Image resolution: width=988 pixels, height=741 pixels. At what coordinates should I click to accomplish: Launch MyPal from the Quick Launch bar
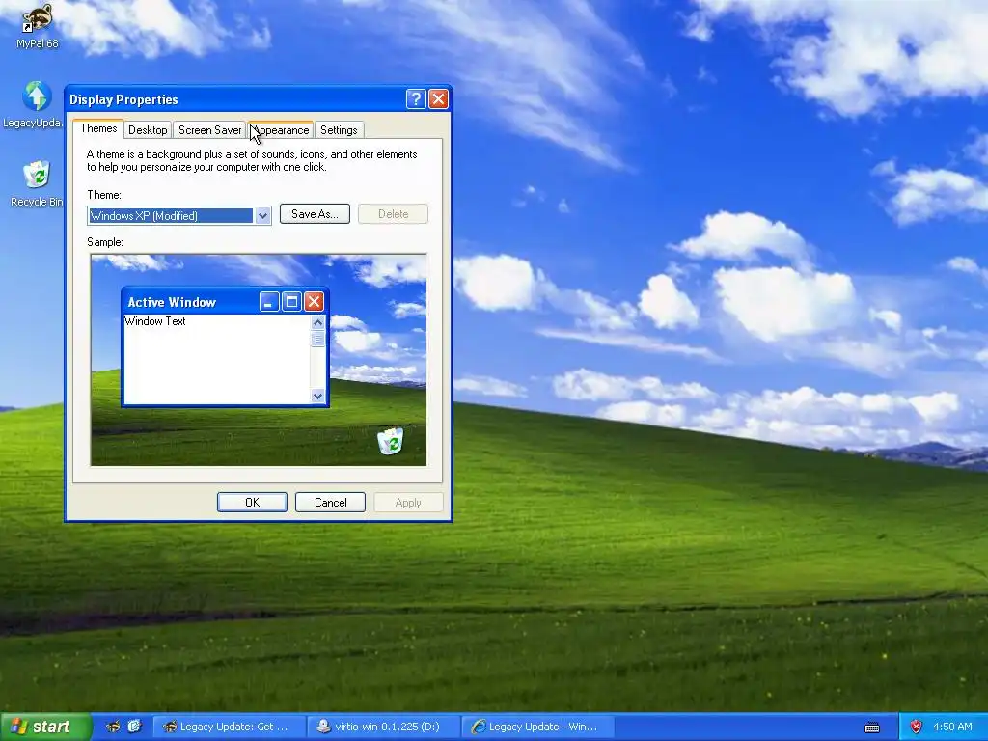click(x=113, y=727)
